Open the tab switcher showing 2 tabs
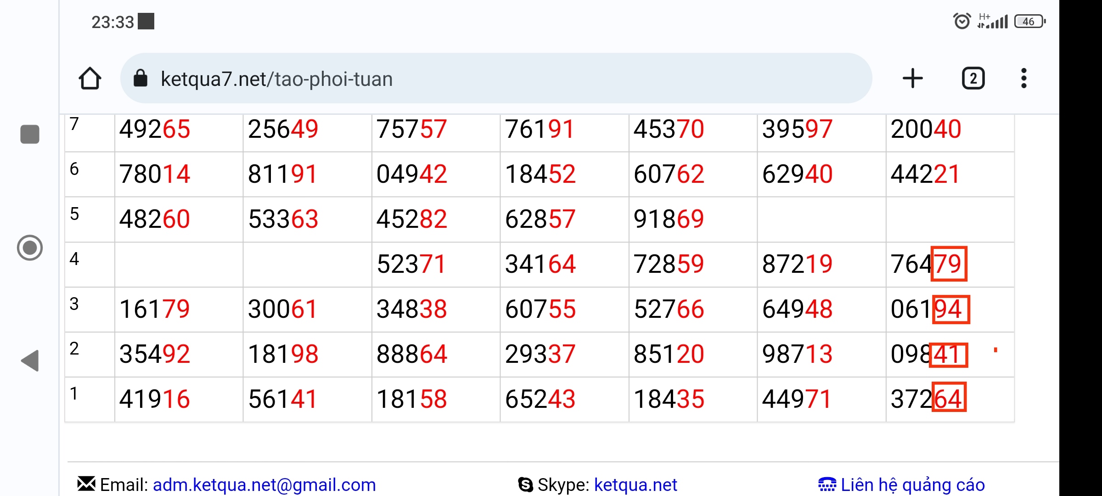 click(x=973, y=79)
